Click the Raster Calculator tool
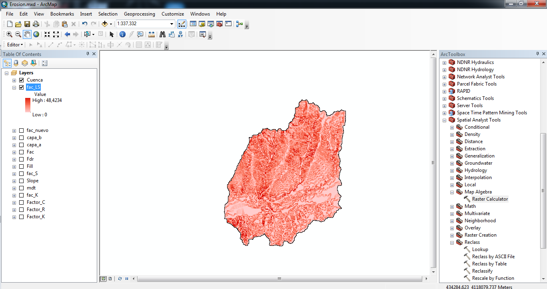 tap(489, 199)
